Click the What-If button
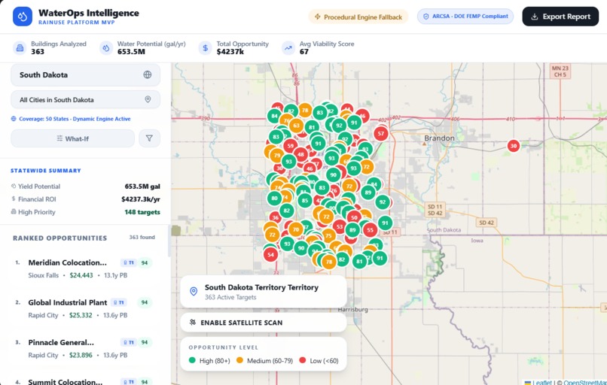This screenshot has width=607, height=385. [73, 138]
